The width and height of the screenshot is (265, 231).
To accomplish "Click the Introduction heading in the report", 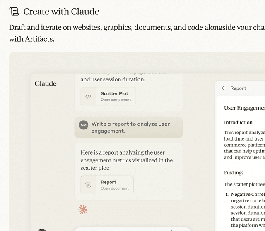I will 238,122.
